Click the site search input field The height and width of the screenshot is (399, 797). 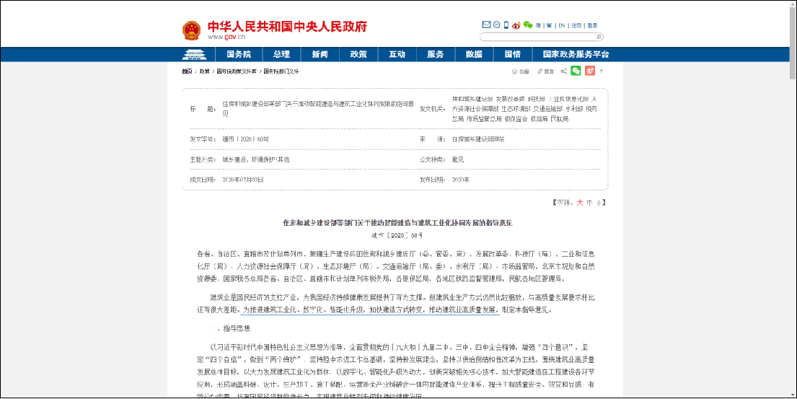click(x=537, y=37)
